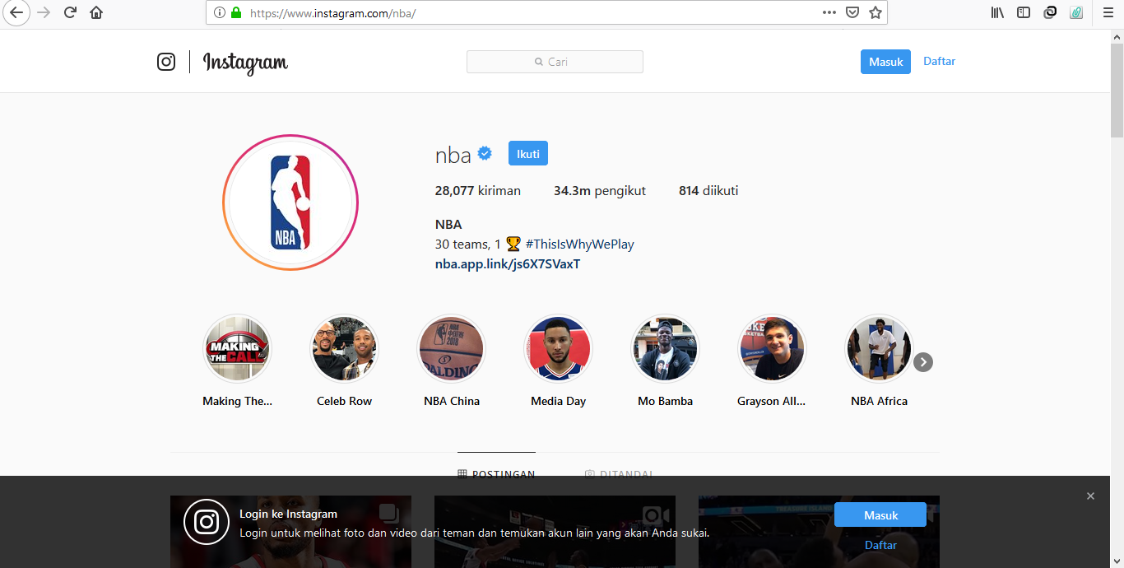Click Daftar in the login banner

[880, 545]
